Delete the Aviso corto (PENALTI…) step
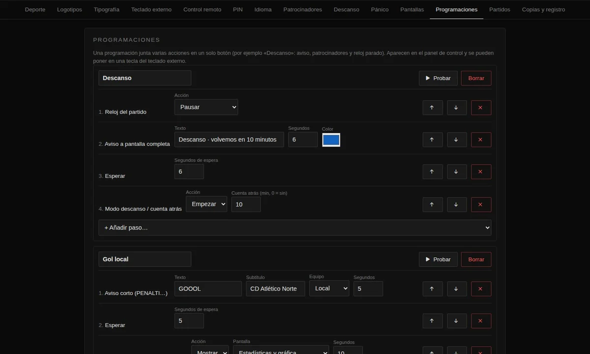590x354 pixels. [481, 289]
